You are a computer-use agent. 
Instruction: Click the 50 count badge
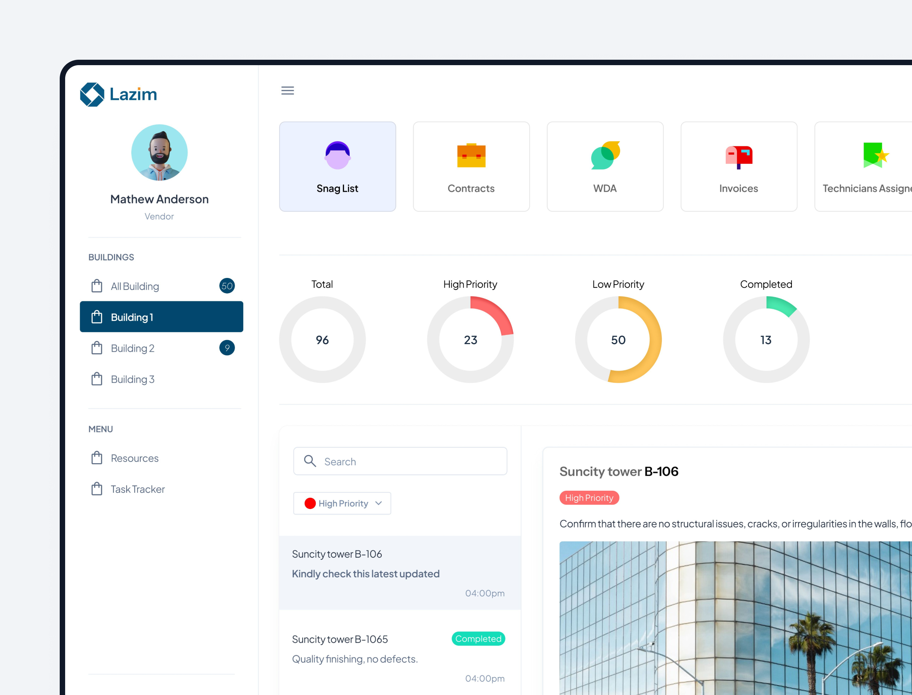point(227,286)
